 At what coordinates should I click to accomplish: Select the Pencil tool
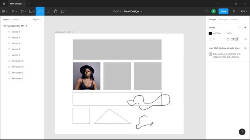click(39, 11)
